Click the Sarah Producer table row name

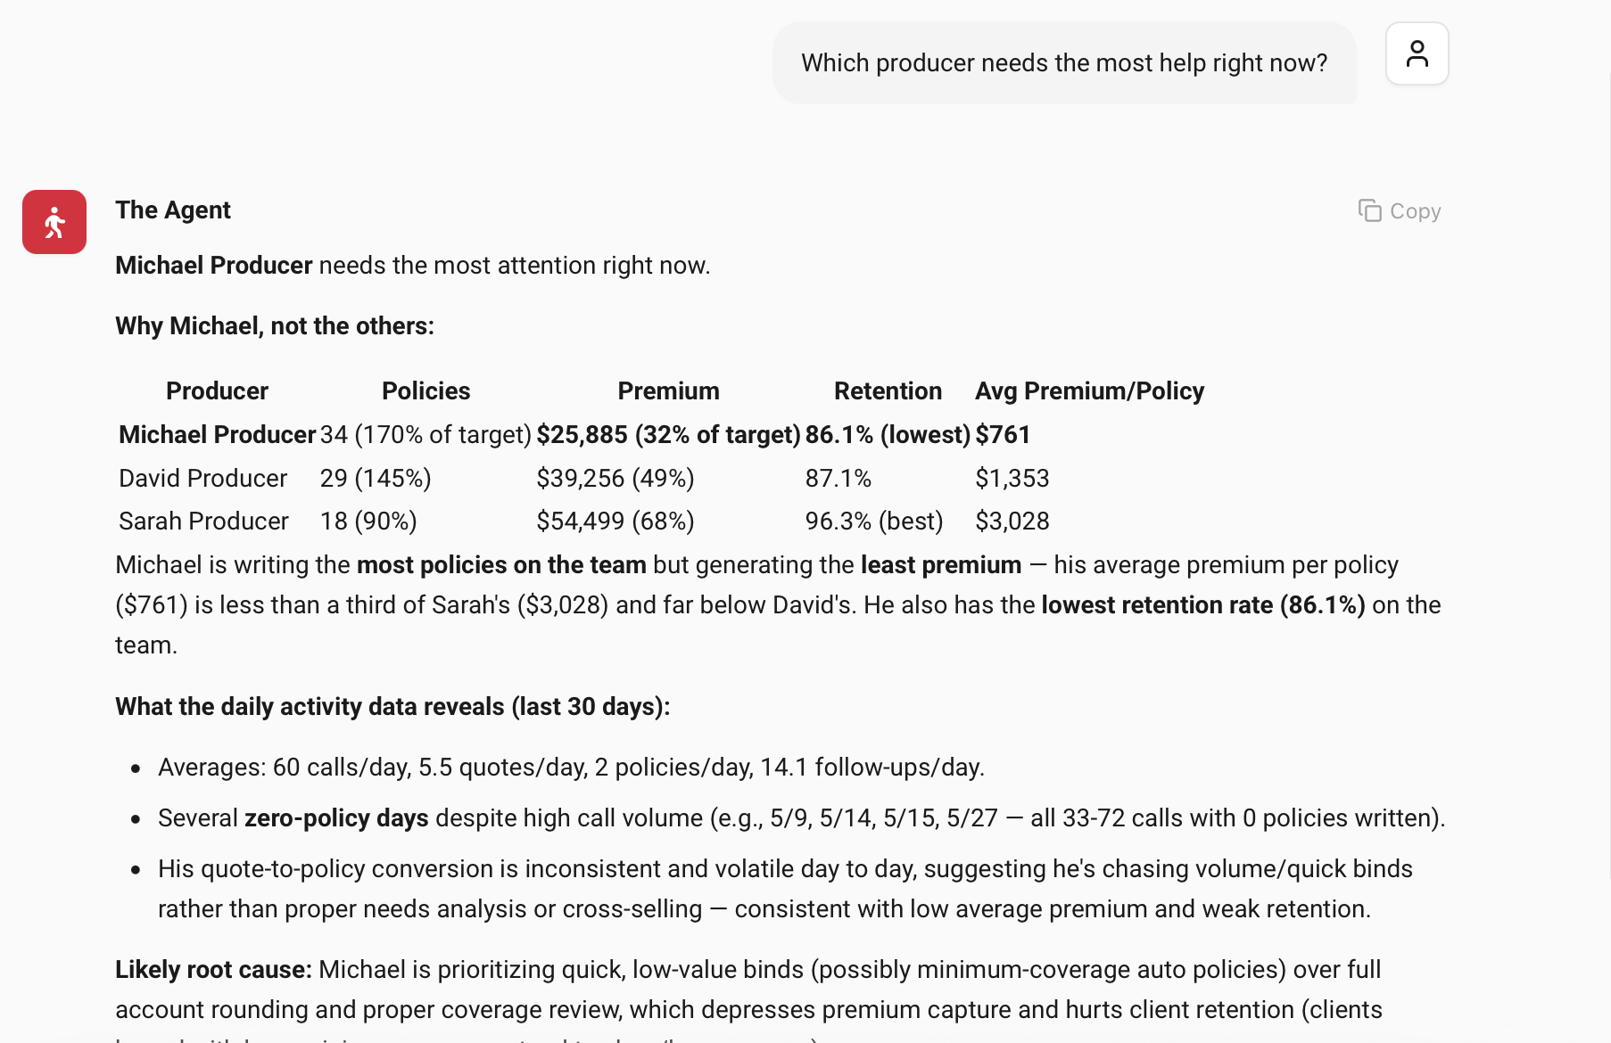point(203,521)
